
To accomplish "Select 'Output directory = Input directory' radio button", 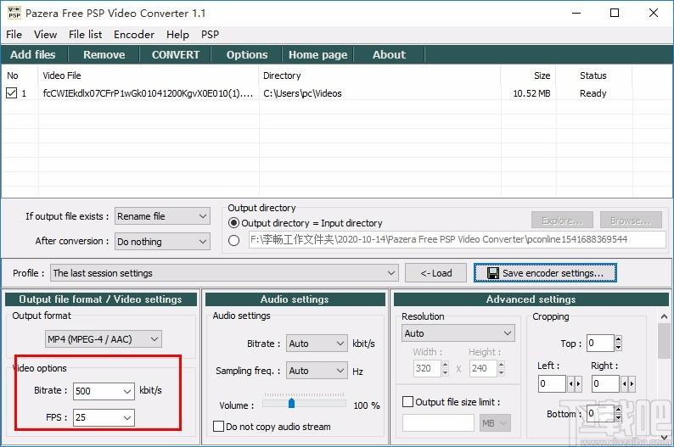I will point(233,223).
